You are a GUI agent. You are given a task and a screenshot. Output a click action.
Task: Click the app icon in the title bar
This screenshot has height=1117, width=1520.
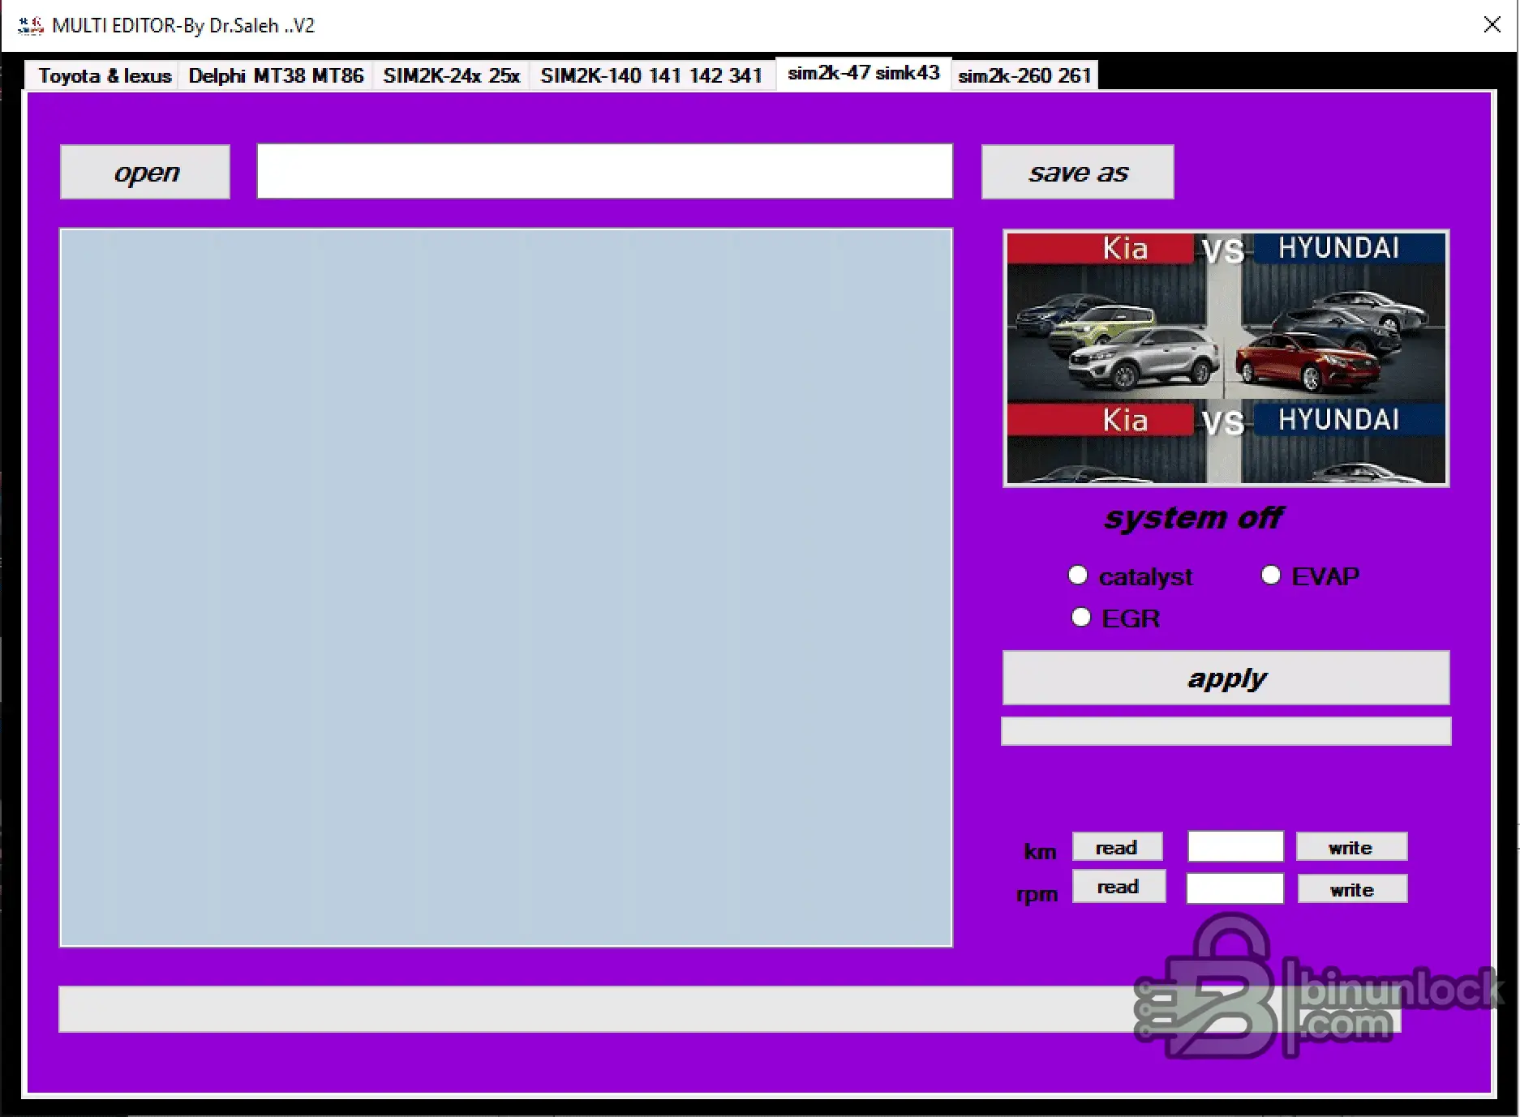click(x=31, y=26)
